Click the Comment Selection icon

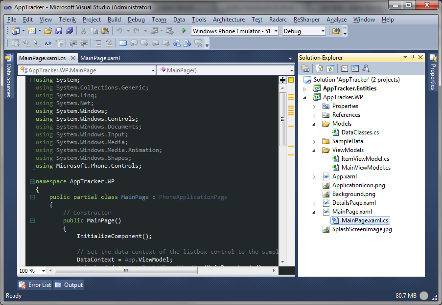coord(97,43)
